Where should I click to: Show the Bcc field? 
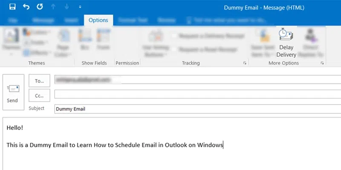pyautogui.click(x=85, y=40)
